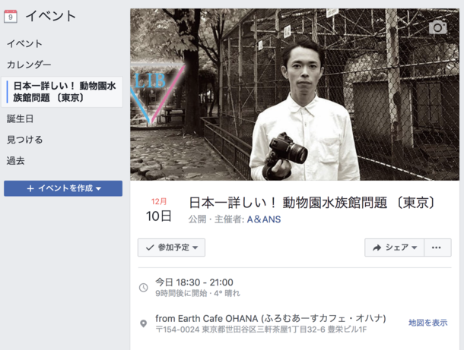Click the location pin icon
Screen dimensions: 464x350
[143, 323]
